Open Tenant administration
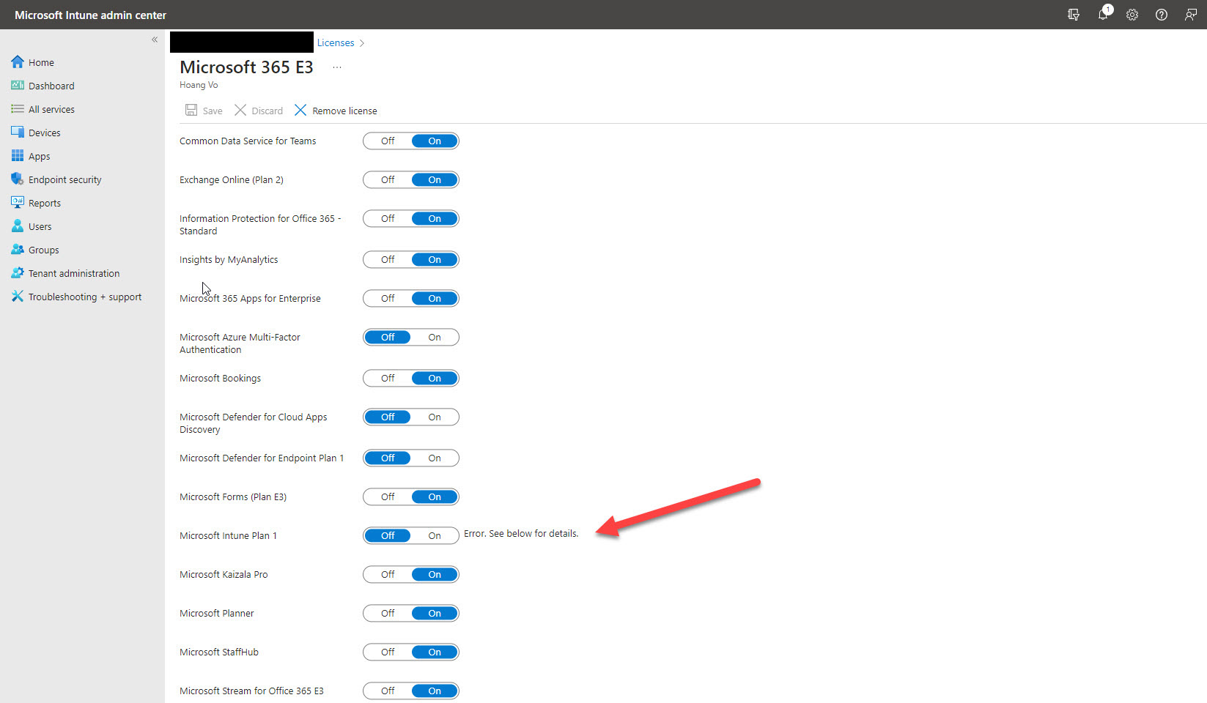 (73, 272)
